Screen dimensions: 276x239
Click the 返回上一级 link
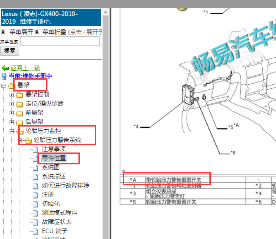25,68
